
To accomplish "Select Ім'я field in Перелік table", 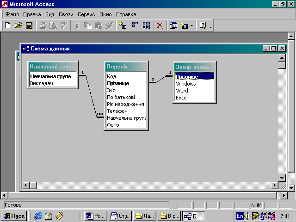I will point(126,90).
